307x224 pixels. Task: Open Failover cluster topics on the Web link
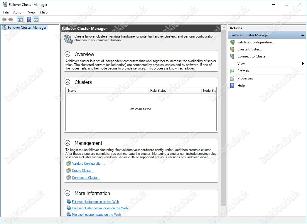(95, 202)
